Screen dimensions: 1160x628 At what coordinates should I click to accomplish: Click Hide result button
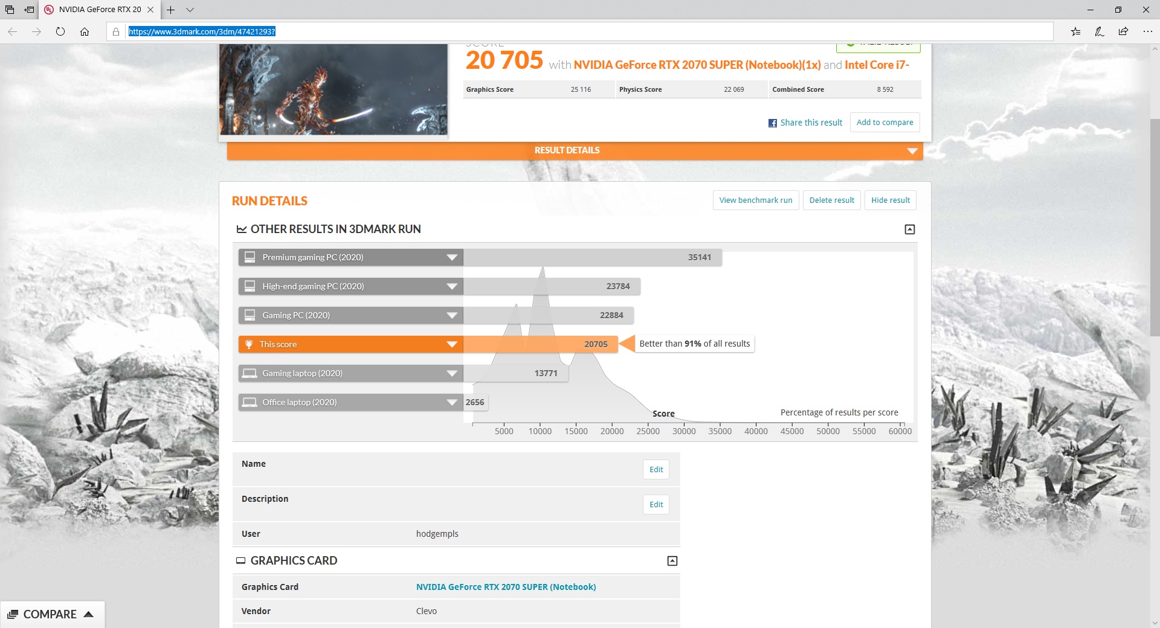(x=891, y=200)
